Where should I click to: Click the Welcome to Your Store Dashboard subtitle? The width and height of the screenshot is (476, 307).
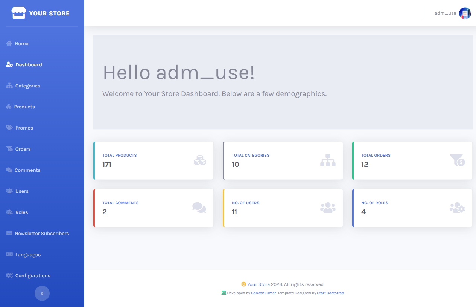pyautogui.click(x=214, y=93)
